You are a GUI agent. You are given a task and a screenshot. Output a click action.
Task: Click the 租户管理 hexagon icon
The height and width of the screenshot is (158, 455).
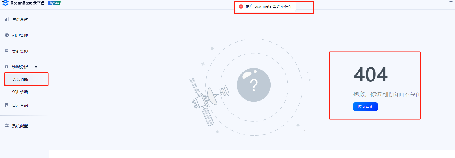click(x=7, y=35)
